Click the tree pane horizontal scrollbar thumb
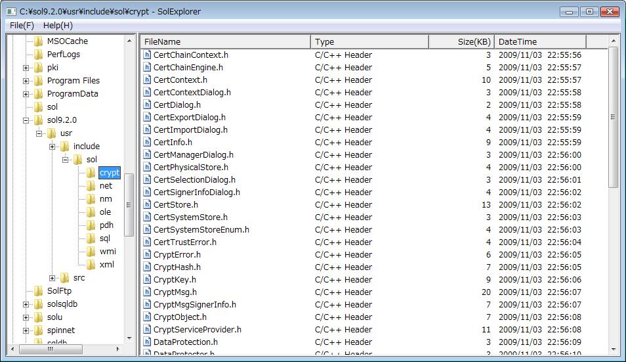This screenshot has width=626, height=362. [51, 349]
